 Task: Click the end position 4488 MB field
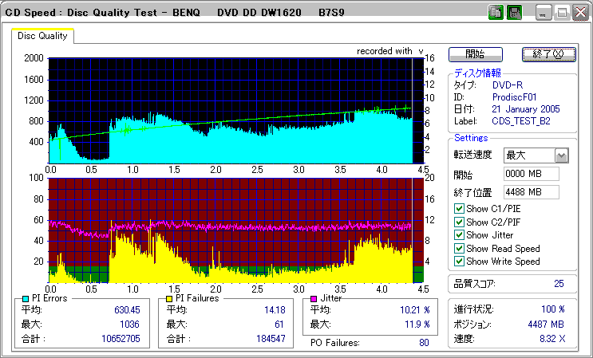tap(531, 192)
